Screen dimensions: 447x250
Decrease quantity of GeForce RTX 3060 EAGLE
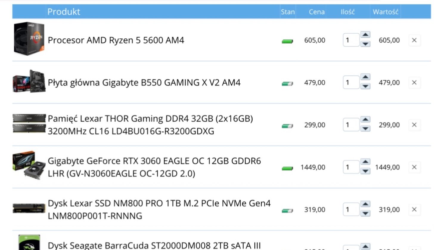tap(365, 171)
